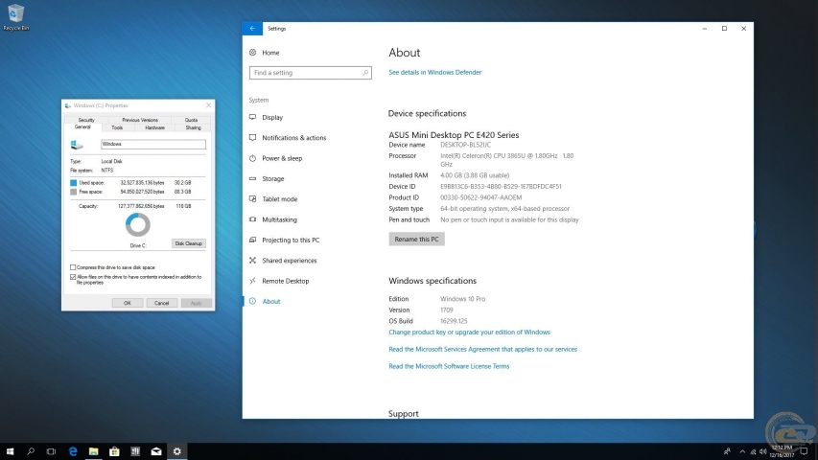Screen dimensions: 818x460
Task: Close the Windows (C:) Properties dialog
Action: coord(209,105)
